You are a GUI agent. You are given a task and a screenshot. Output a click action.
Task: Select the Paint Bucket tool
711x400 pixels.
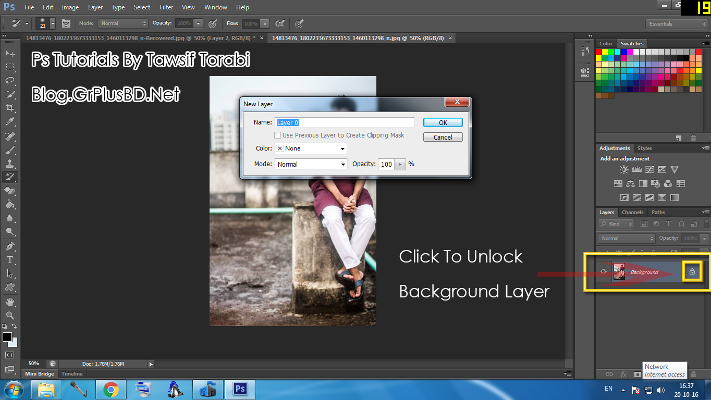click(9, 205)
